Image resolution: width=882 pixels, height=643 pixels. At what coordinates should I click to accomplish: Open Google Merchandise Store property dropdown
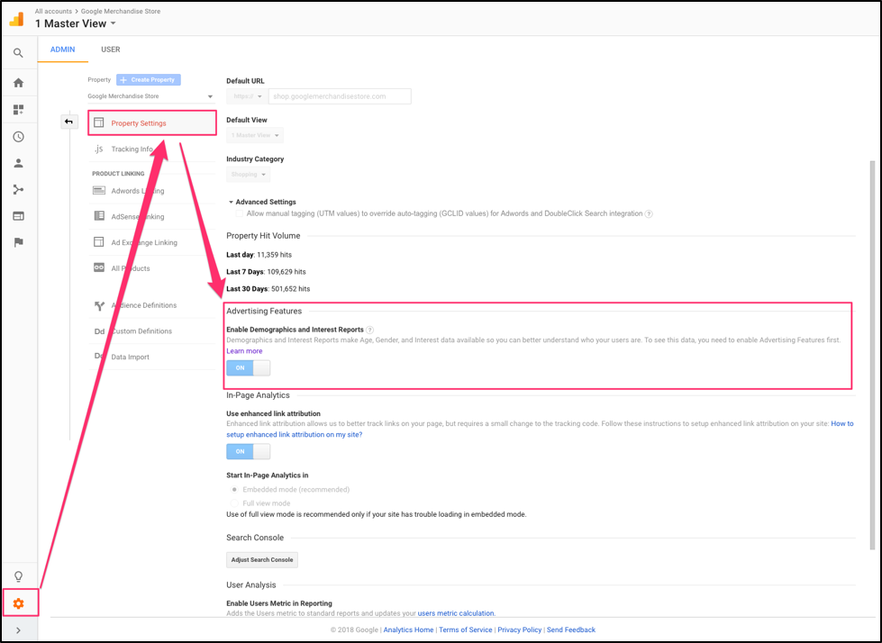[x=150, y=96]
